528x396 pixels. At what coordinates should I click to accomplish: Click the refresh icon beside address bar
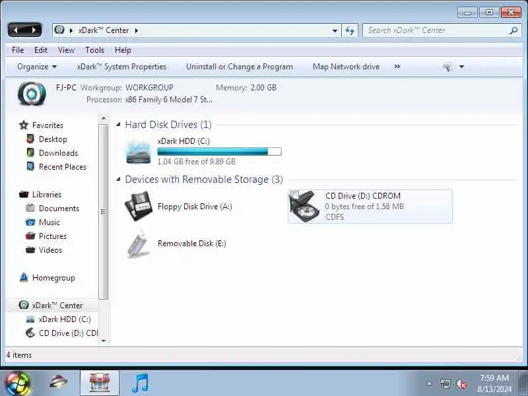[x=350, y=30]
